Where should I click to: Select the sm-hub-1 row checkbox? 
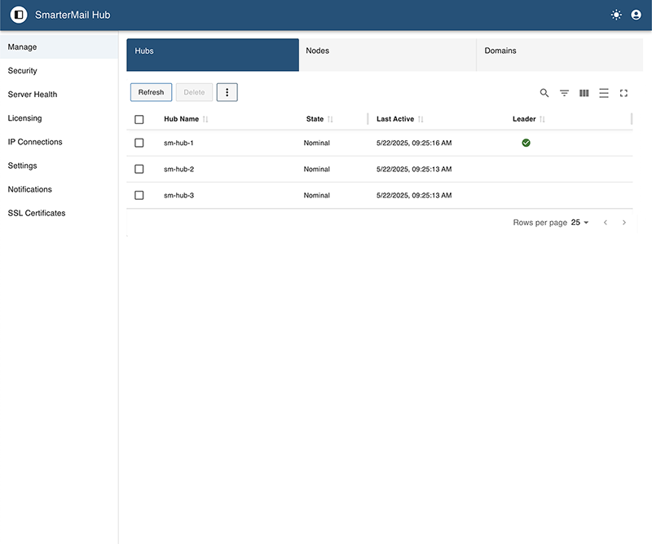(x=139, y=143)
